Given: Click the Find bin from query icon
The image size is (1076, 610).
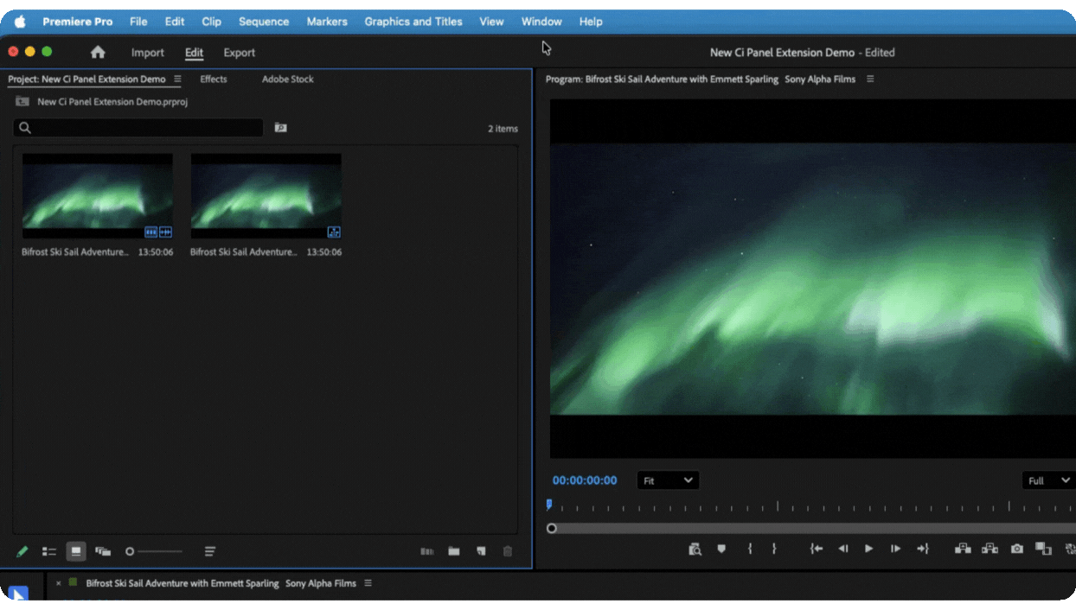Looking at the screenshot, I should point(280,127).
